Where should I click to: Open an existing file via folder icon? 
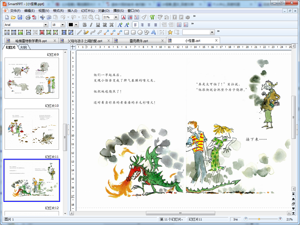13,17
